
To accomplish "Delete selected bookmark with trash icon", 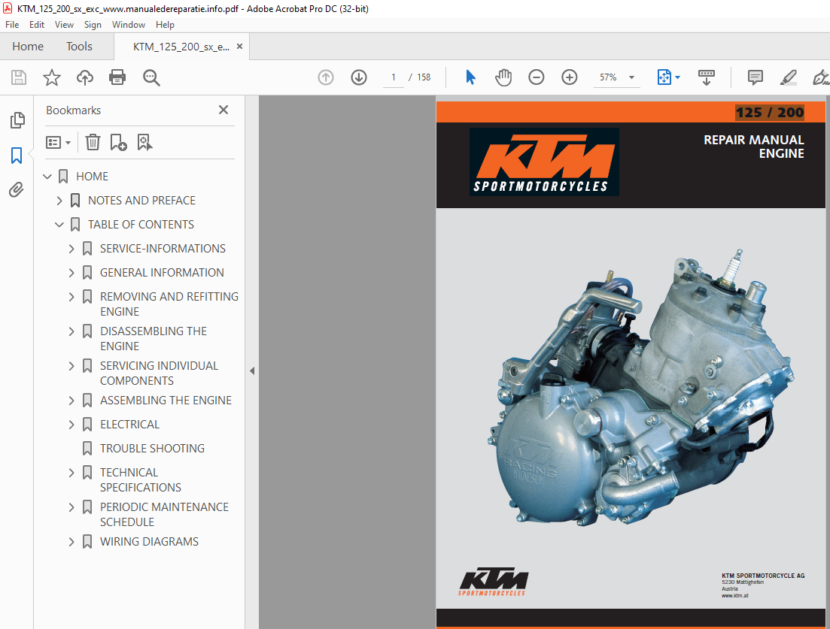I will pyautogui.click(x=93, y=142).
